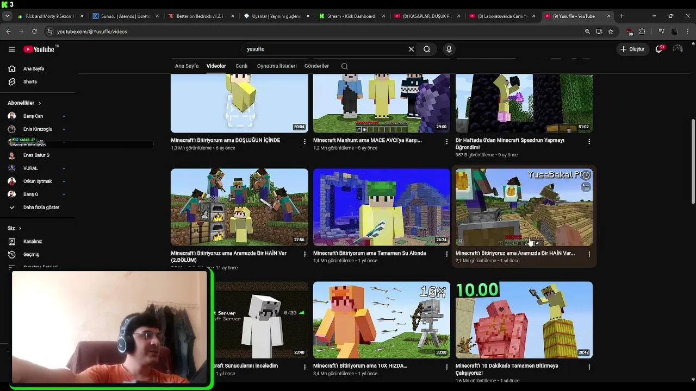This screenshot has height=391, width=696.
Task: Open options for 'Minecraft Manhunt ama MACE AVCI'ya Karşı'
Action: 447,142
